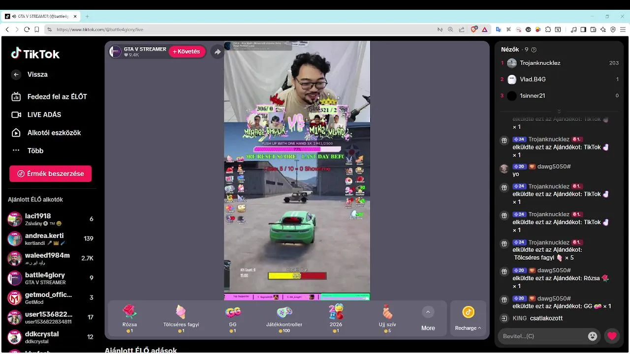
Task: Click the push-up goal progress bar
Action: 297,149
